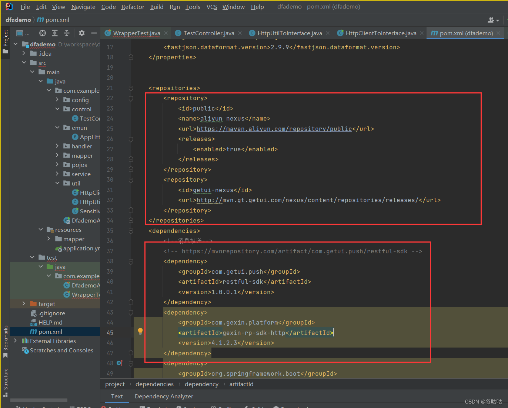Expand the service package
The width and height of the screenshot is (508, 408).
(57, 174)
